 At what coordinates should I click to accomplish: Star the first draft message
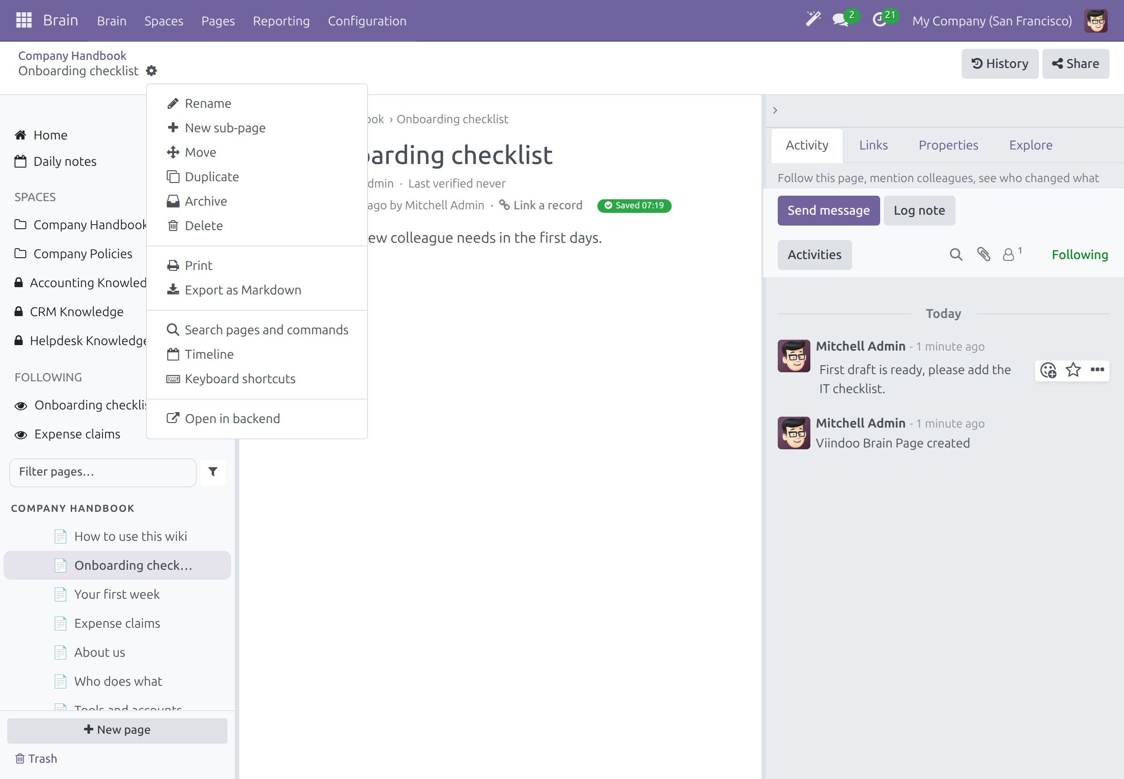(x=1073, y=370)
